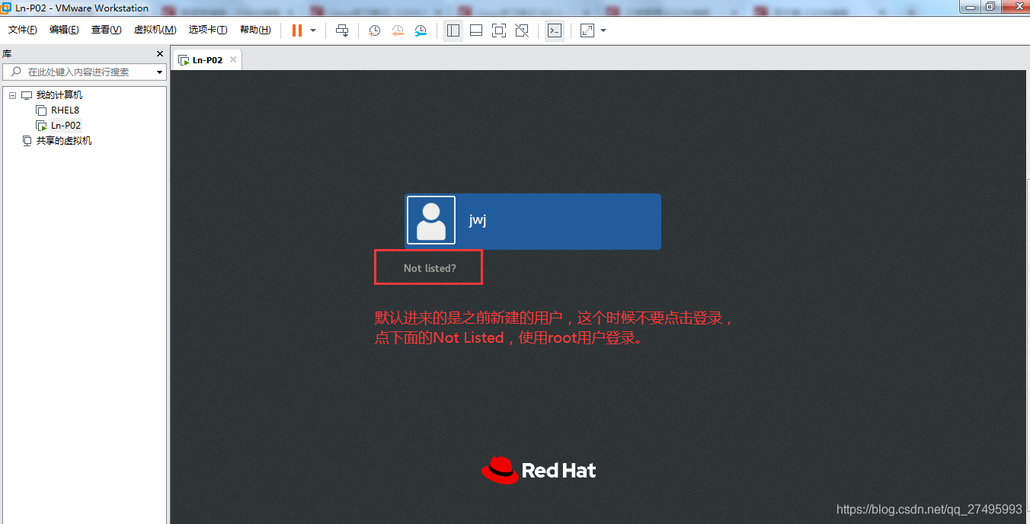The image size is (1030, 524).
Task: Click the stretch guest display icon
Action: [587, 30]
